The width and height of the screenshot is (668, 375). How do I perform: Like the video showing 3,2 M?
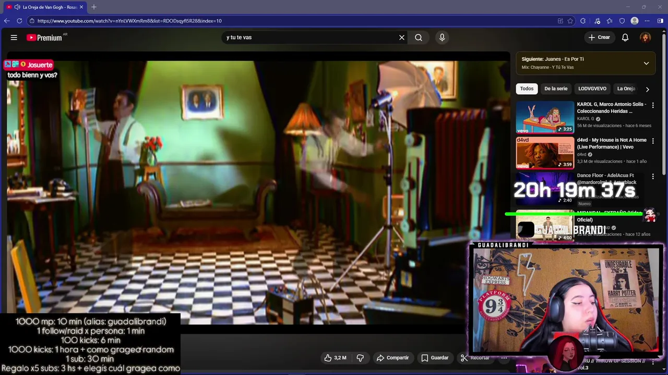335,358
